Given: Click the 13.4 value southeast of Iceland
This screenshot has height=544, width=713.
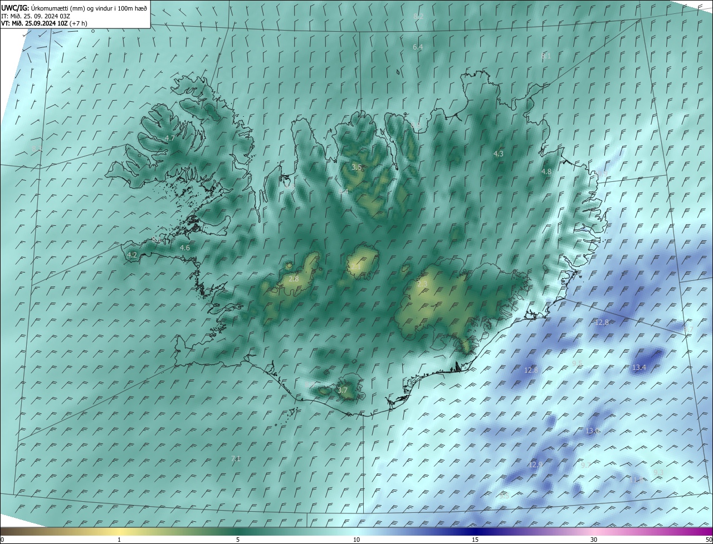Looking at the screenshot, I should point(639,367).
